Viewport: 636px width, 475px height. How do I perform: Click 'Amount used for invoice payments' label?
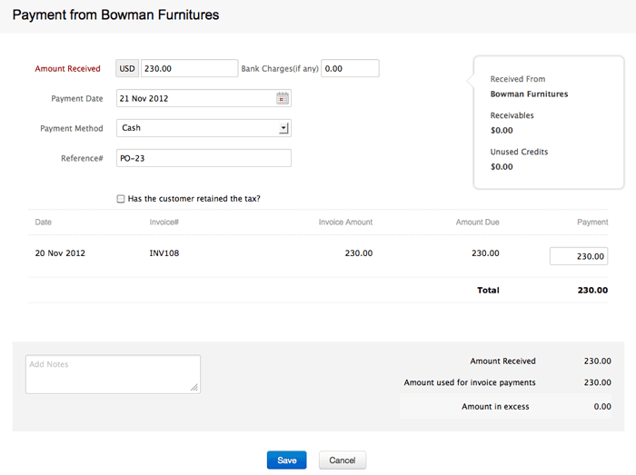tap(470, 382)
